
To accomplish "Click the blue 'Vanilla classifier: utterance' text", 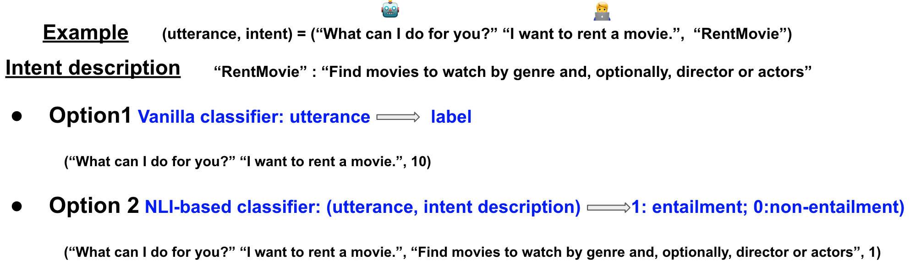I will (x=254, y=117).
